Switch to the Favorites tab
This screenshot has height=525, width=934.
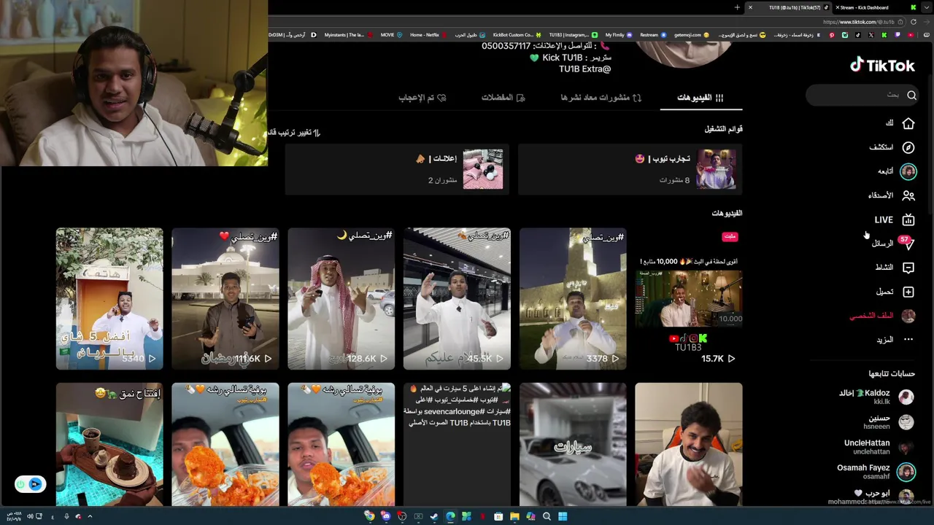click(503, 98)
